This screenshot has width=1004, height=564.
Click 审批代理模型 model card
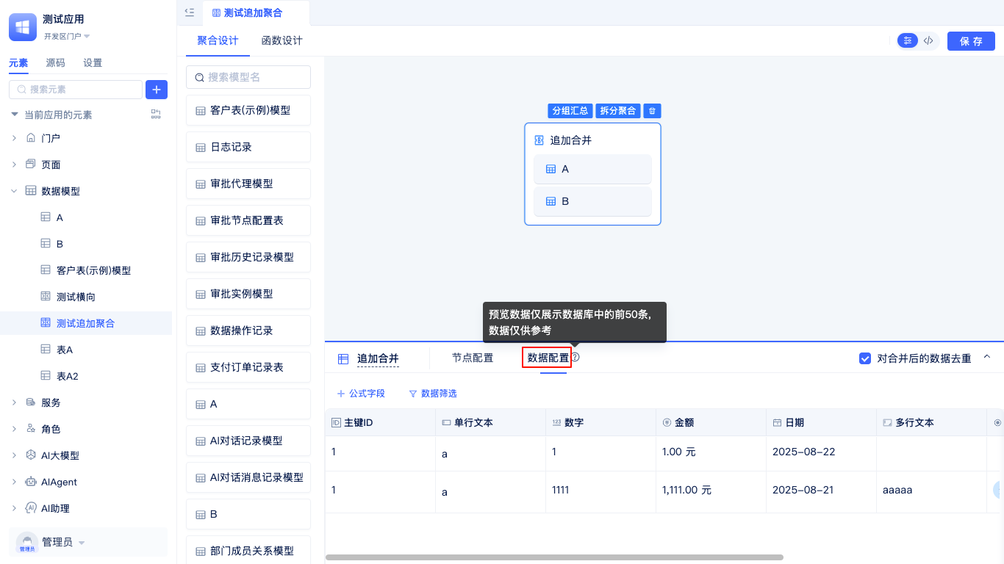(248, 184)
